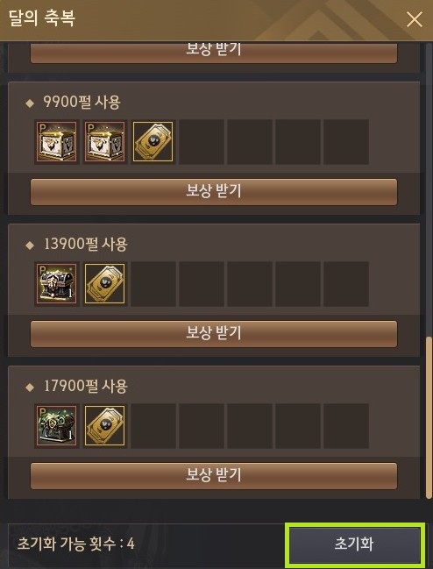Select gold ticket icon in 9900펄 row

click(x=153, y=141)
